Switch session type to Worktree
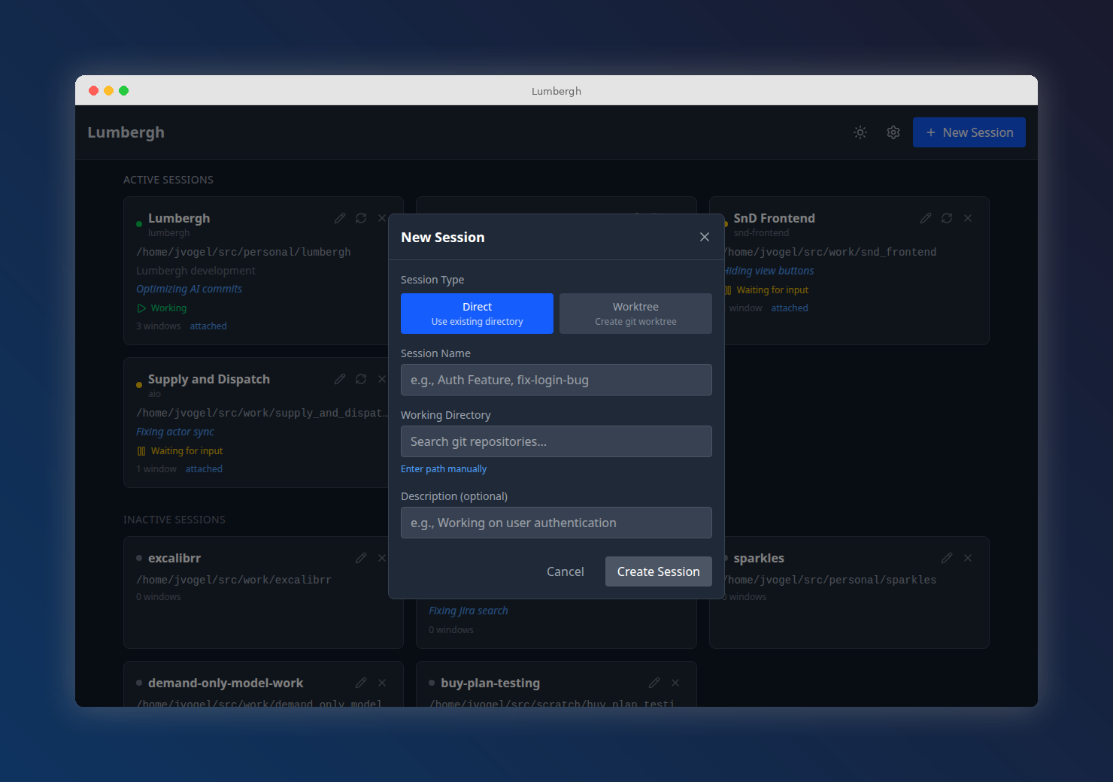1113x782 pixels. tap(635, 314)
